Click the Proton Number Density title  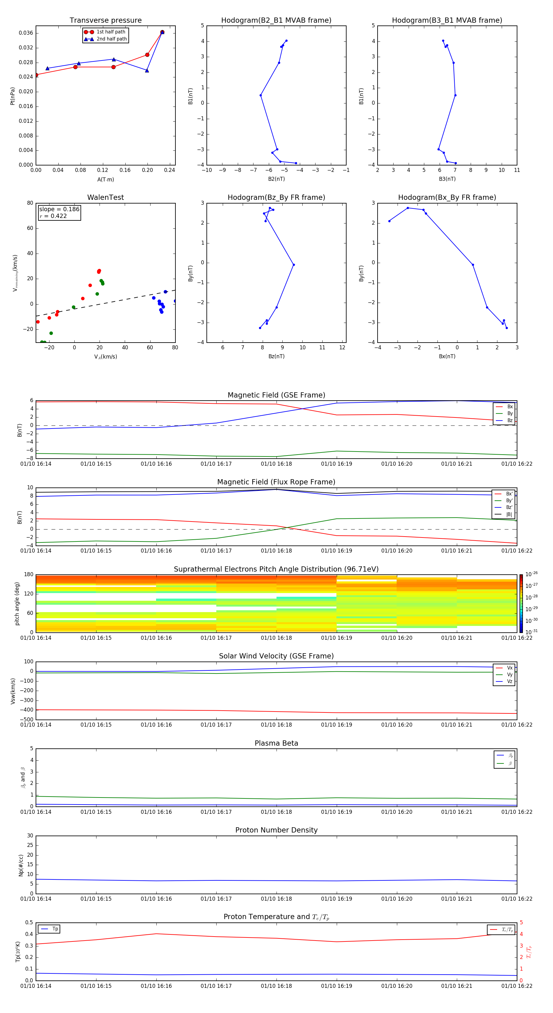tap(276, 830)
